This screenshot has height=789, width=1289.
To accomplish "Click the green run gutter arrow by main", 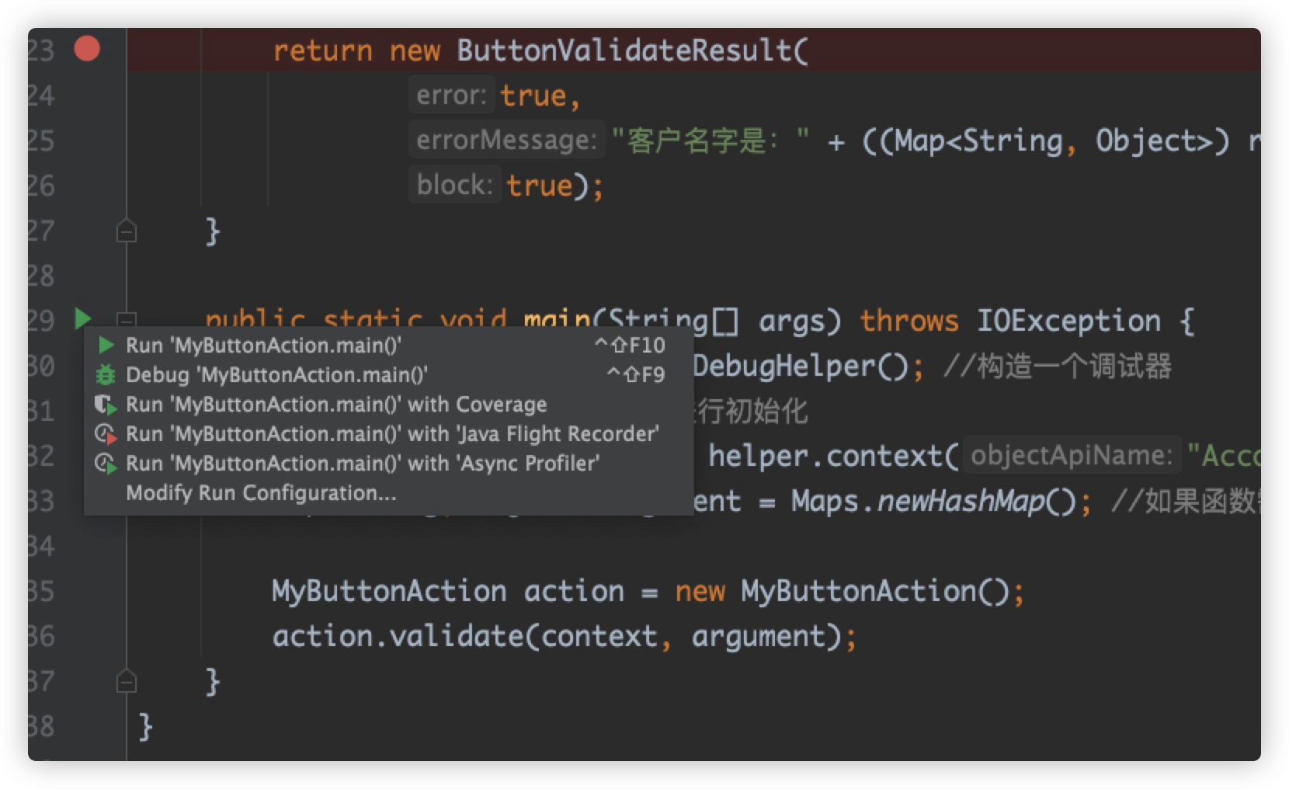I will point(82,318).
